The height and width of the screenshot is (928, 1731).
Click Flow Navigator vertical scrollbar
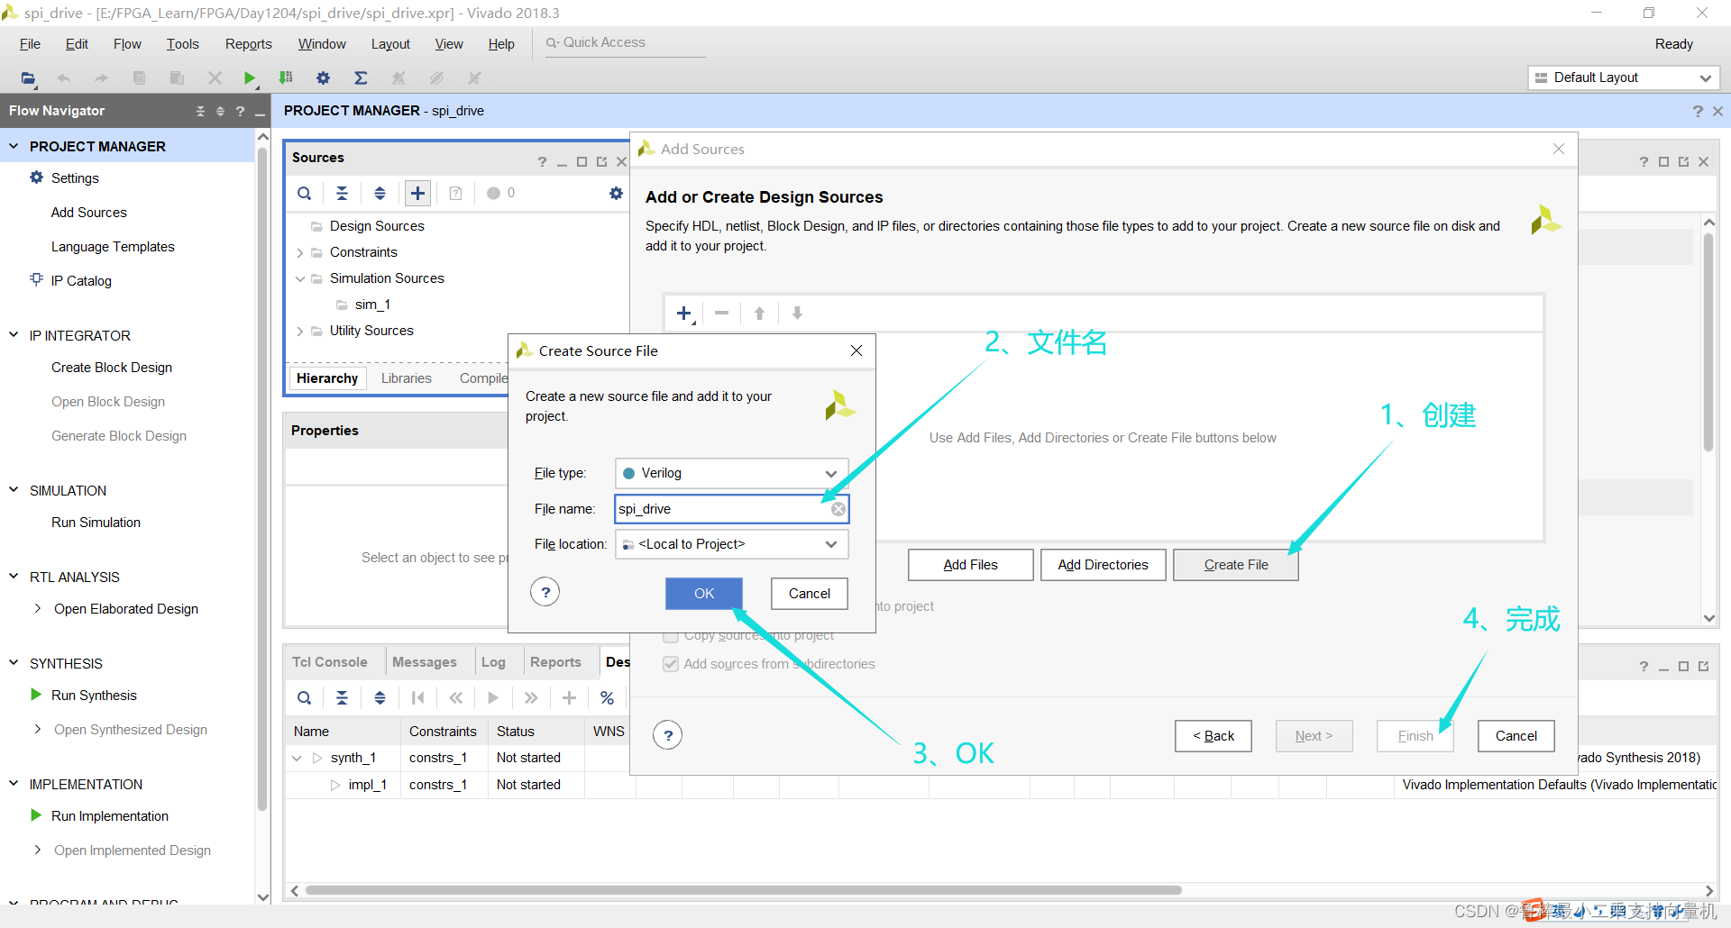(262, 478)
